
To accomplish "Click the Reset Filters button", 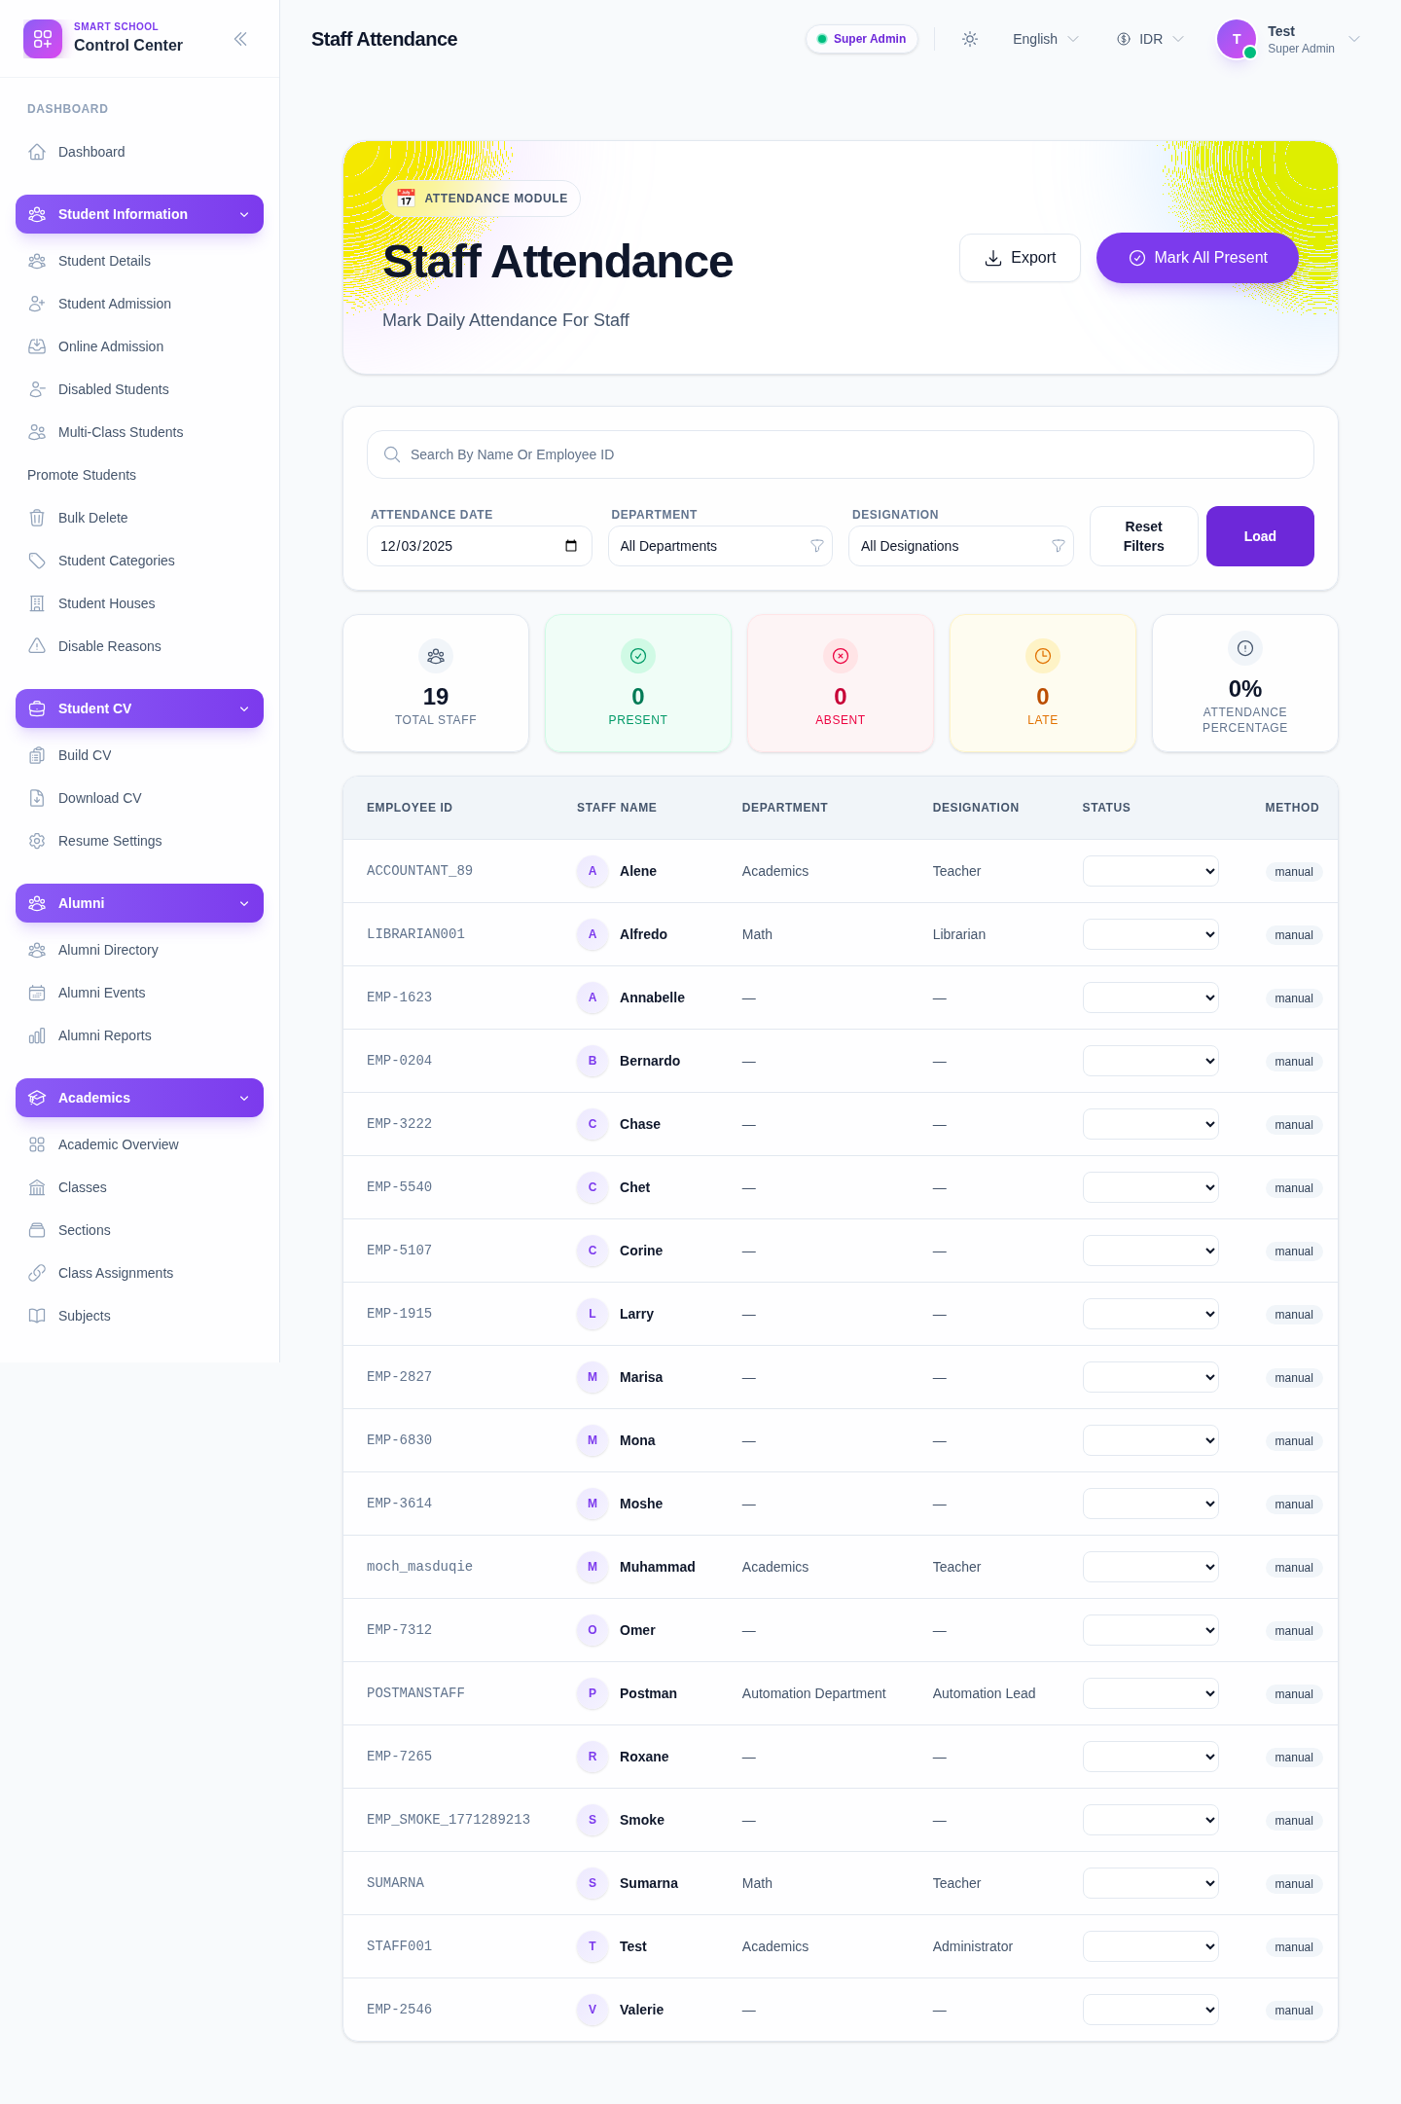I will tap(1144, 536).
